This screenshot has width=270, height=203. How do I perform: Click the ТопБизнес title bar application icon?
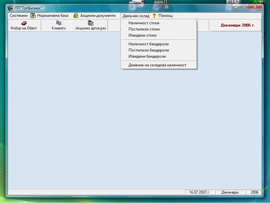pyautogui.click(x=10, y=8)
